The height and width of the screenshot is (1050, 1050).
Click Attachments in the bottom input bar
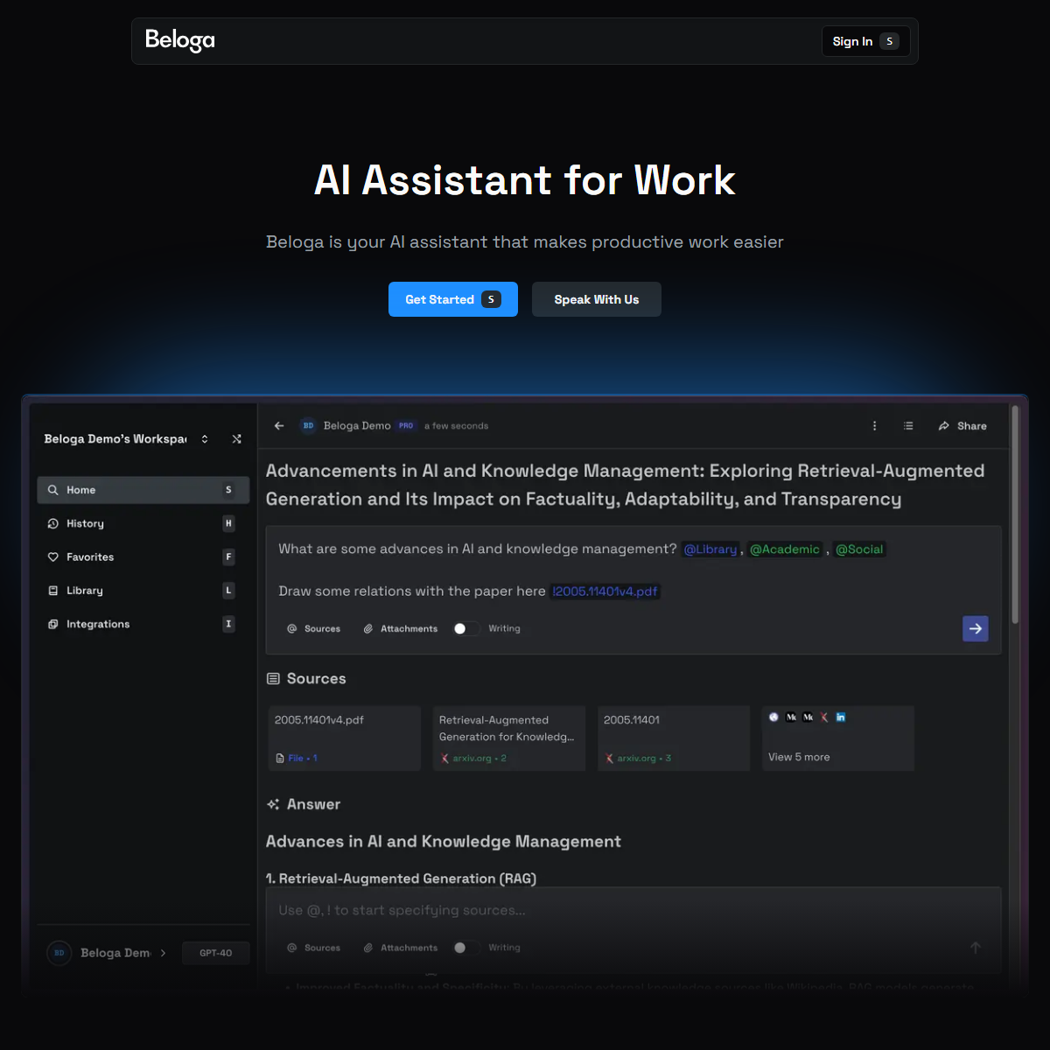click(400, 948)
